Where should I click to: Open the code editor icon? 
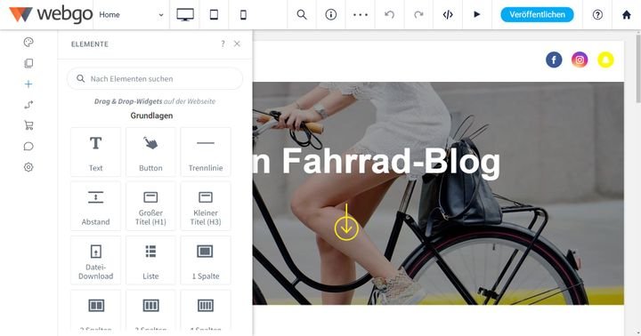click(x=448, y=15)
